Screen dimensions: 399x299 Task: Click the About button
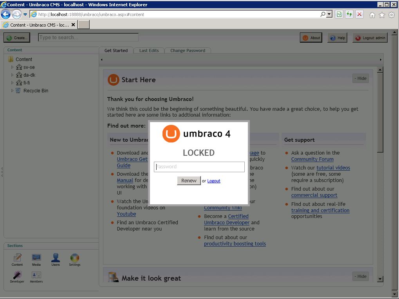pos(311,38)
